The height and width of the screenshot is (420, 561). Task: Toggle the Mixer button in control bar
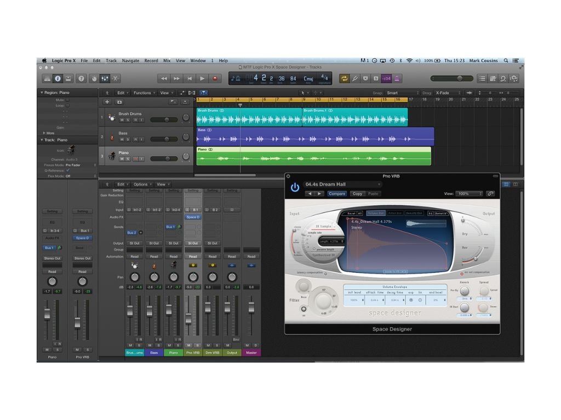click(x=105, y=78)
